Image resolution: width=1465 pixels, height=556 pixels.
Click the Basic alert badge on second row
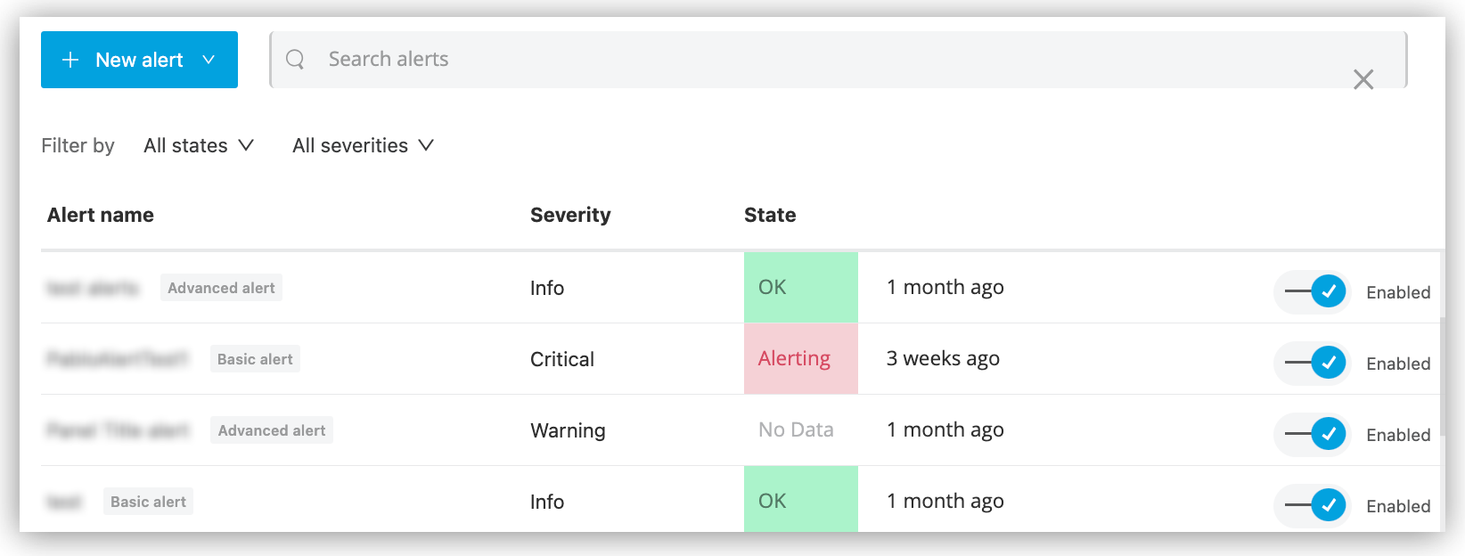click(x=255, y=358)
